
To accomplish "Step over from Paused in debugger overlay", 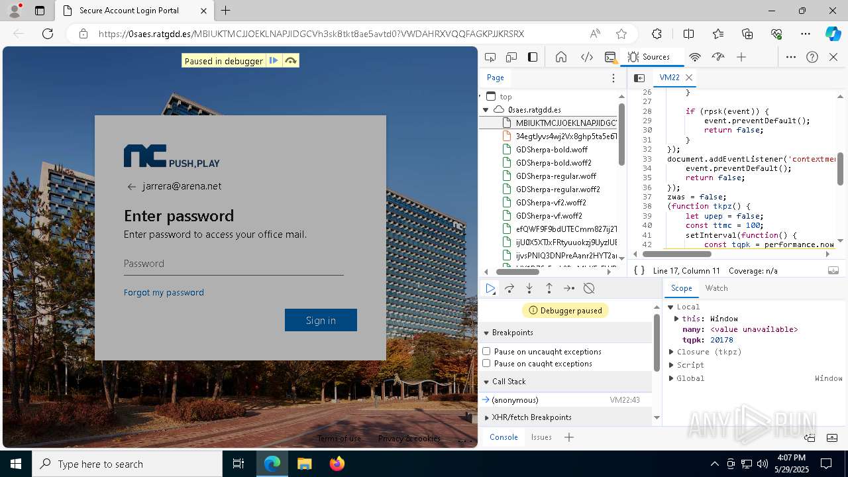I will pyautogui.click(x=290, y=61).
